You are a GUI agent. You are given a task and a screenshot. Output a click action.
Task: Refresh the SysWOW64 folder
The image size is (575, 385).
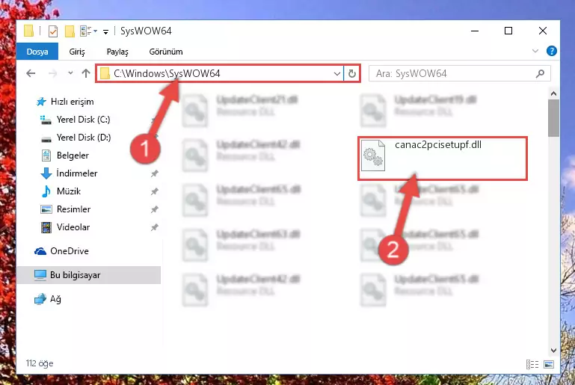351,74
